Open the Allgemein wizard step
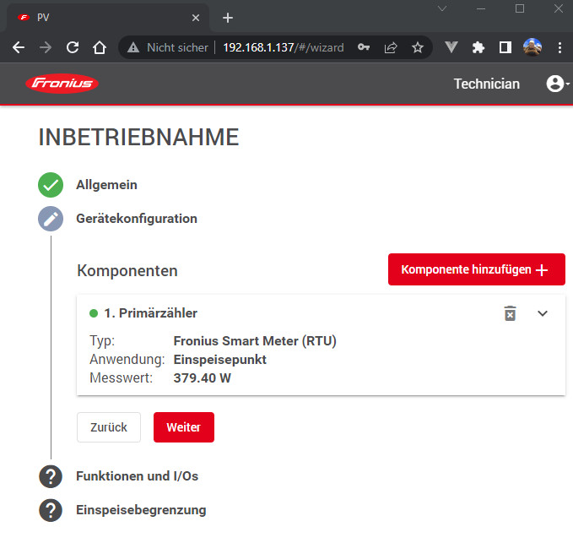Image resolution: width=573 pixels, height=543 pixels. (106, 185)
